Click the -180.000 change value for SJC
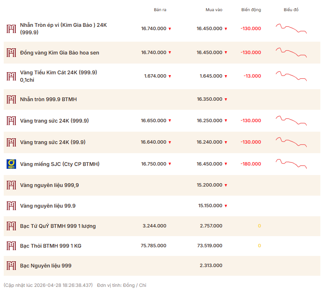This screenshot has width=322, height=291. 251,164
